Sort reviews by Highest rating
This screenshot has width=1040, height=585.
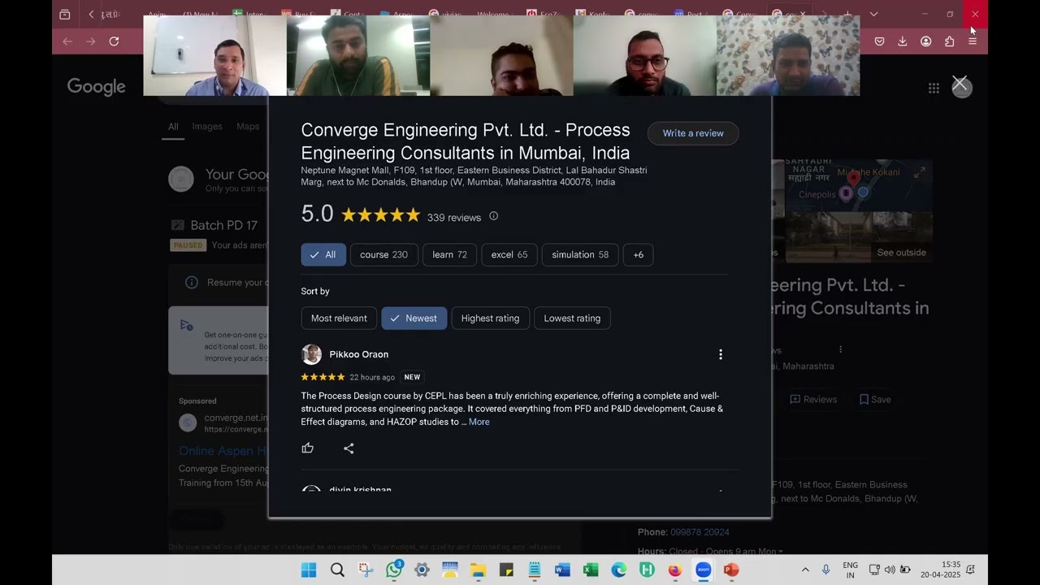click(x=490, y=318)
